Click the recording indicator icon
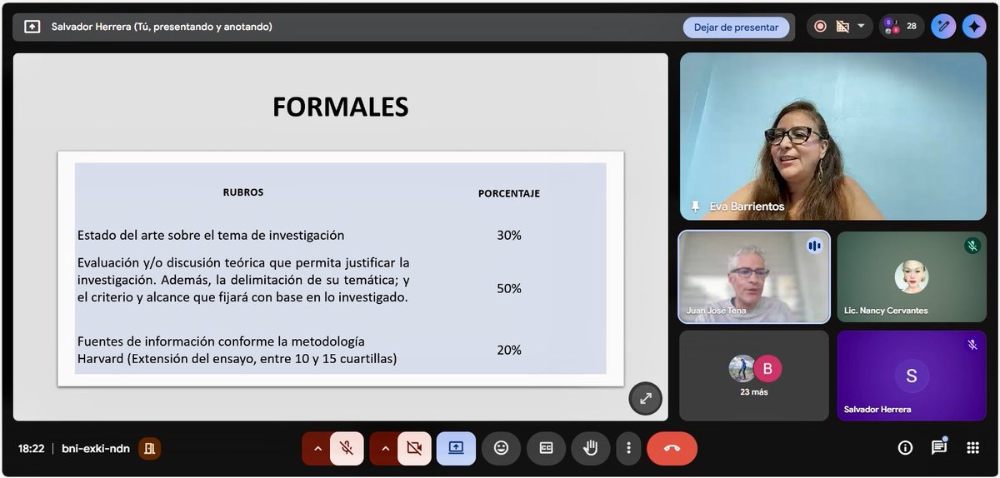 (821, 27)
